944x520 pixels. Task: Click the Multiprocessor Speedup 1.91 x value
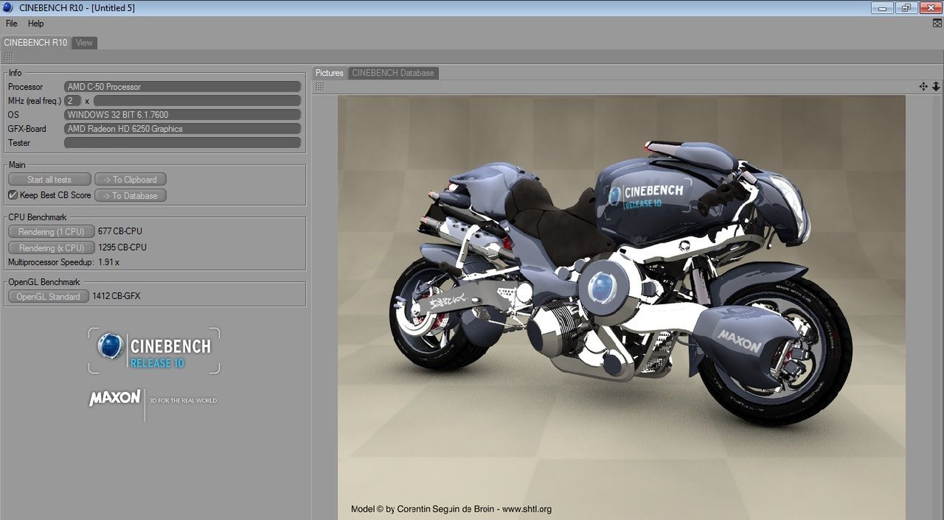point(109,262)
